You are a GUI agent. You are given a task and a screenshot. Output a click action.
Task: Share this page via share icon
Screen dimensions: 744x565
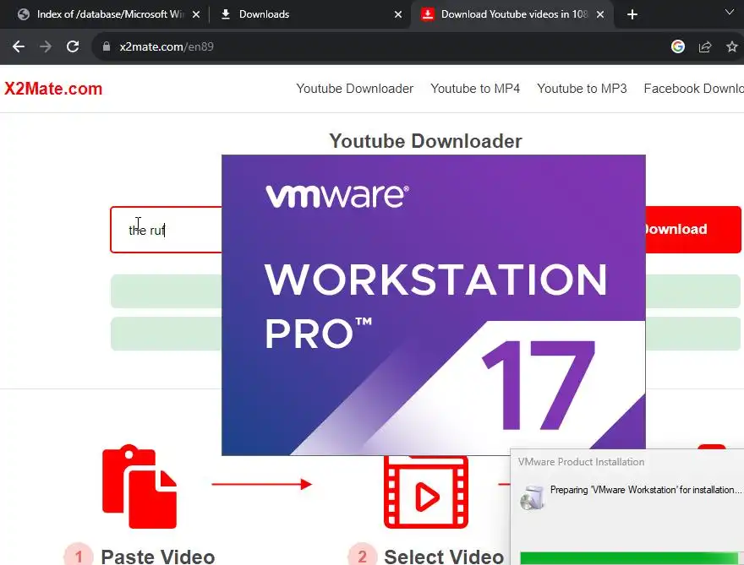tap(705, 46)
